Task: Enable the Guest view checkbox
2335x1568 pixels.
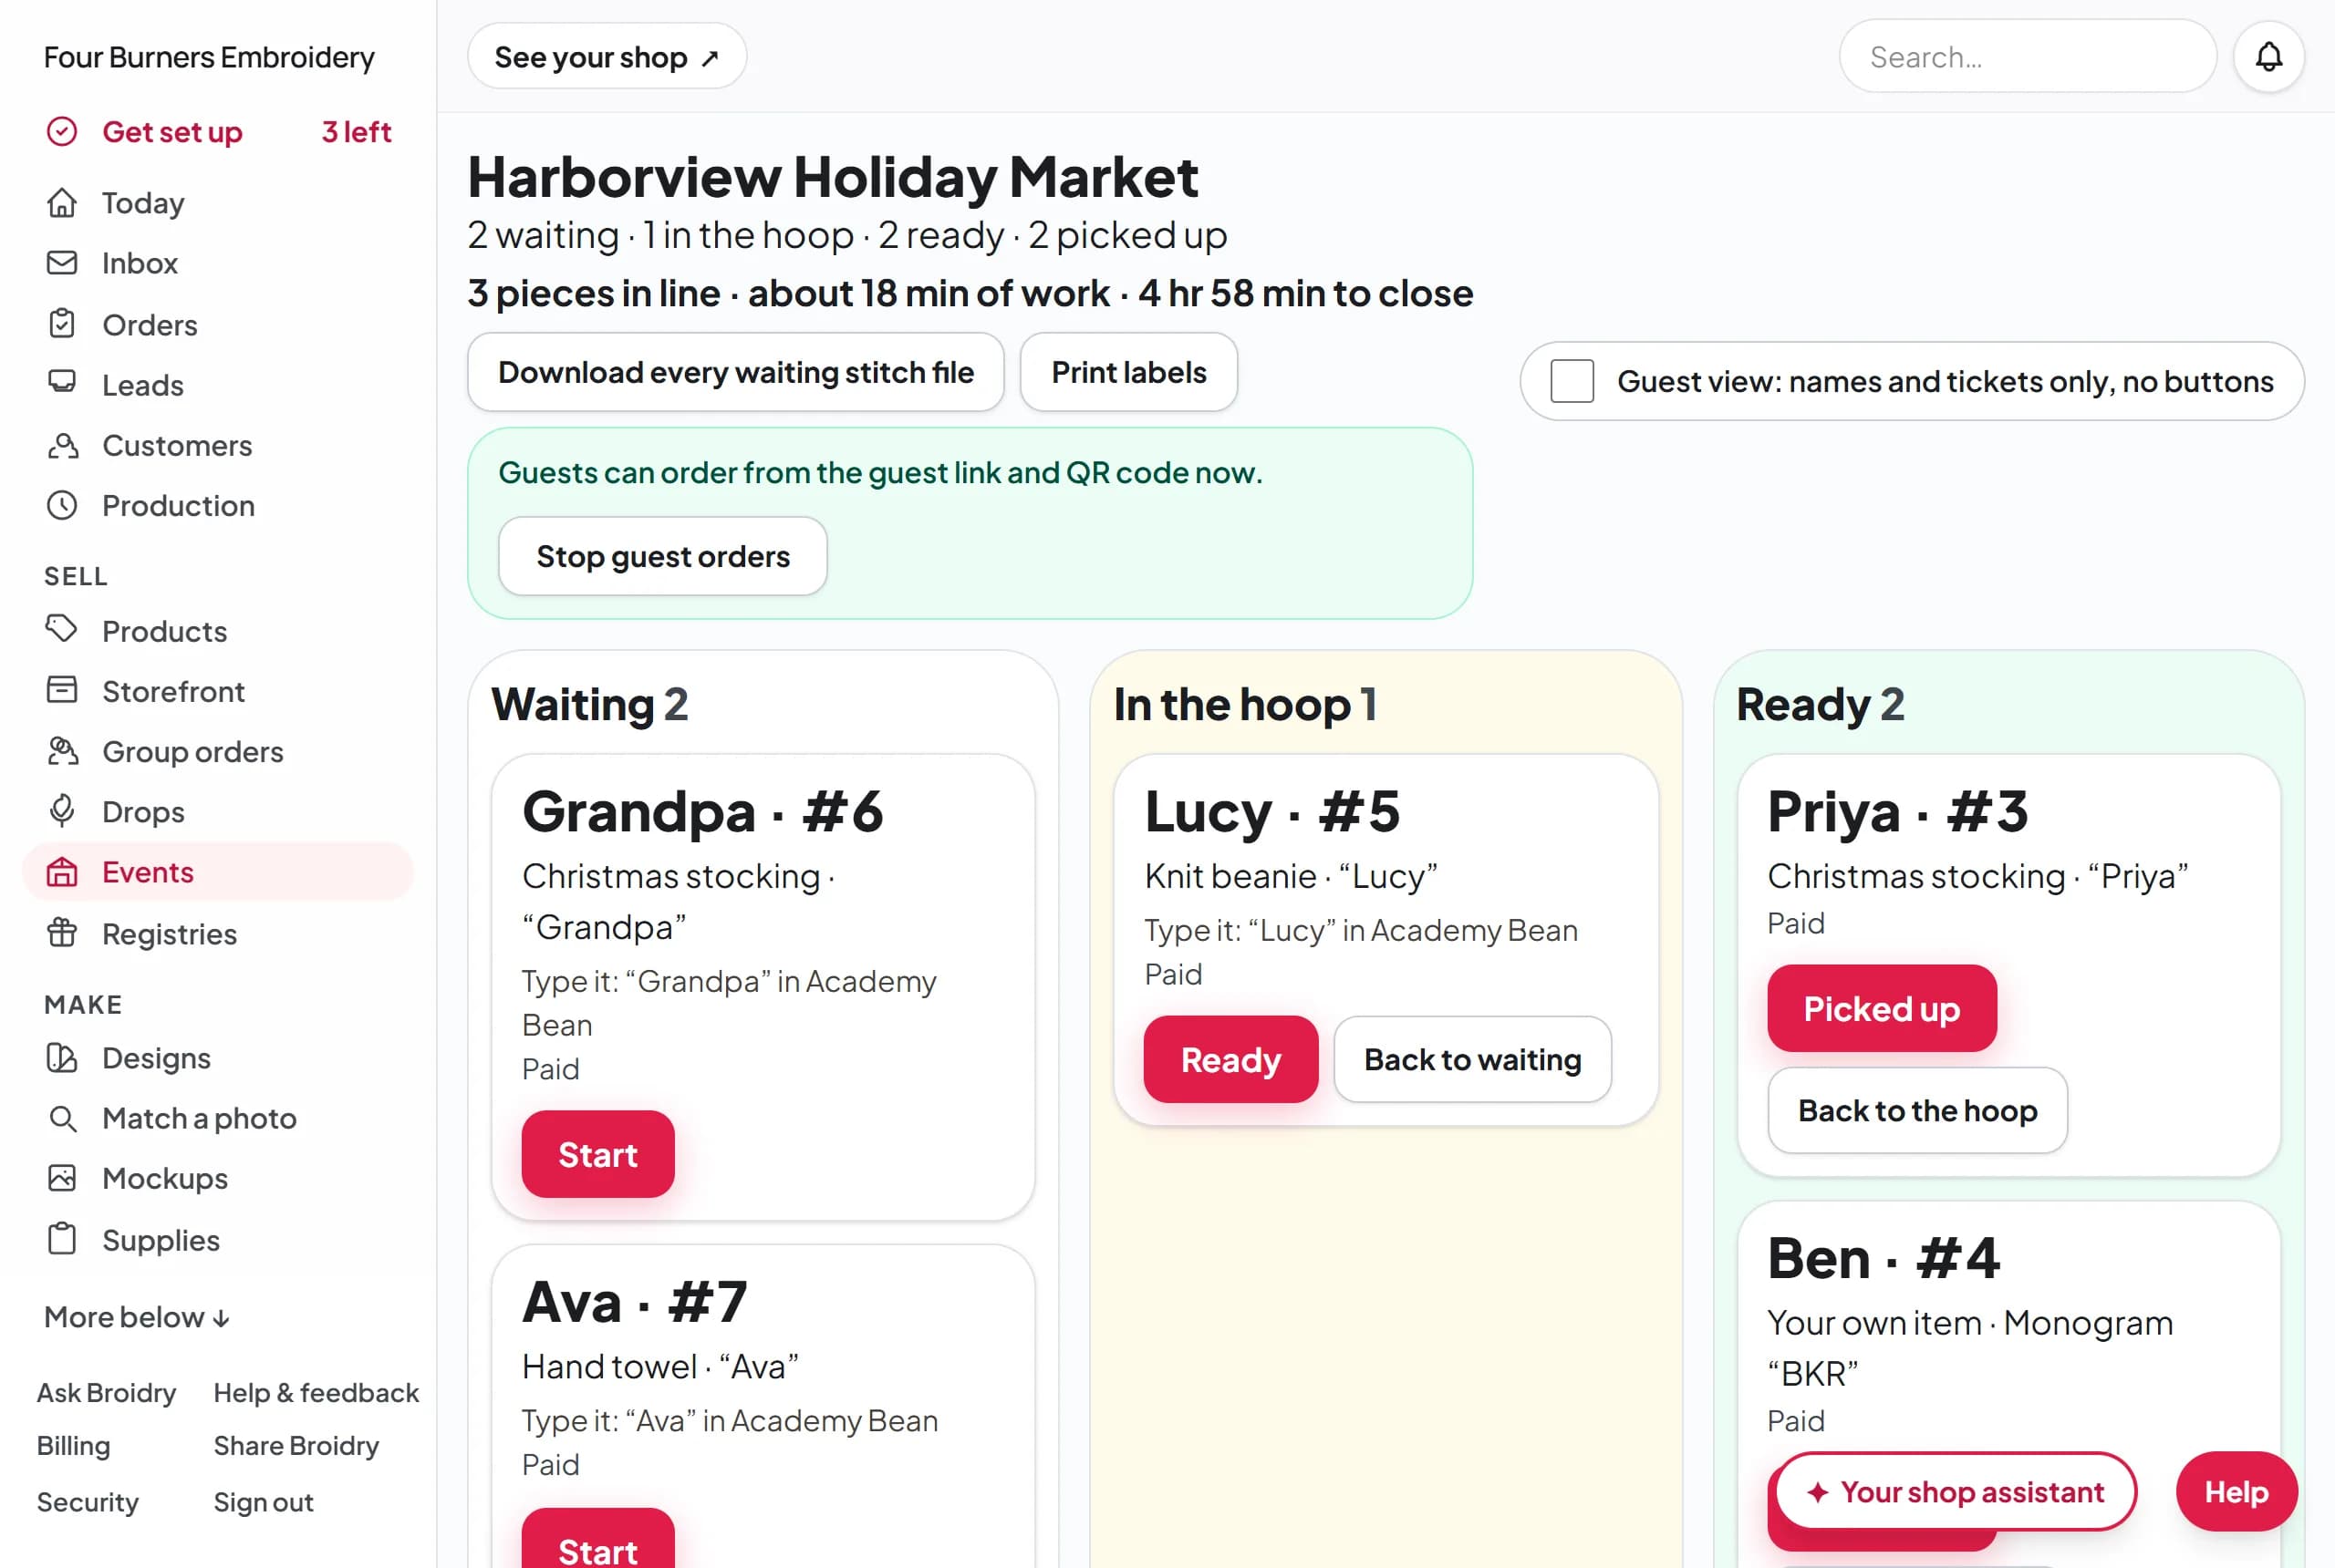Action: click(x=1572, y=381)
